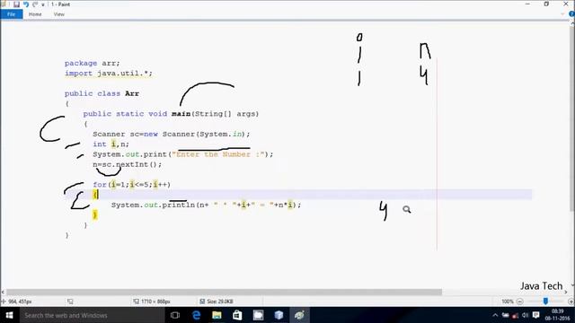Click the volume speaker tray icon
The height and width of the screenshot is (323, 575).
(525, 315)
